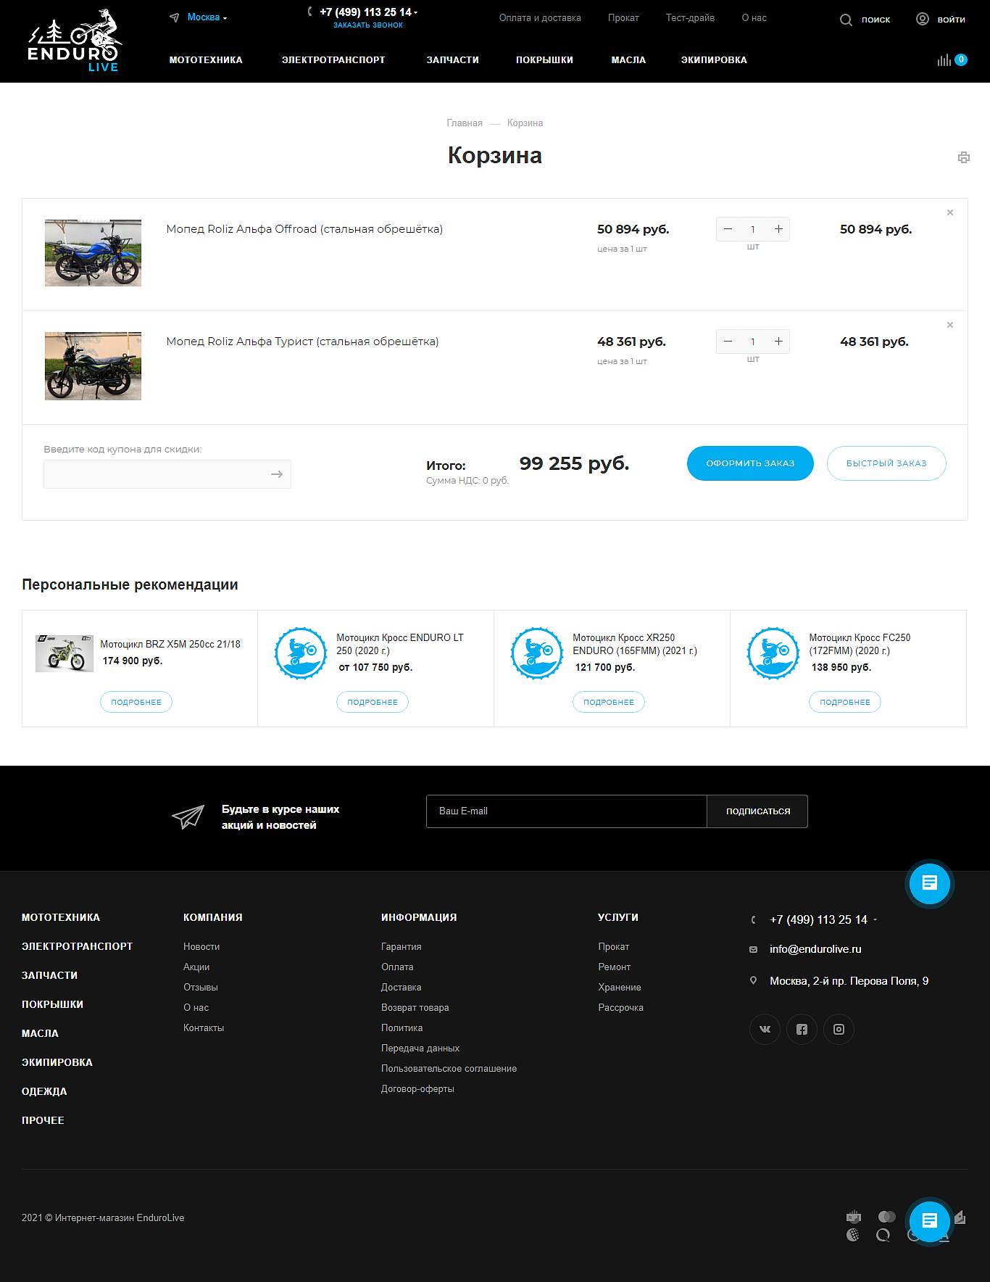The width and height of the screenshot is (990, 1282).
Task: Apply coupon code with arrow icon
Action: 276,474
